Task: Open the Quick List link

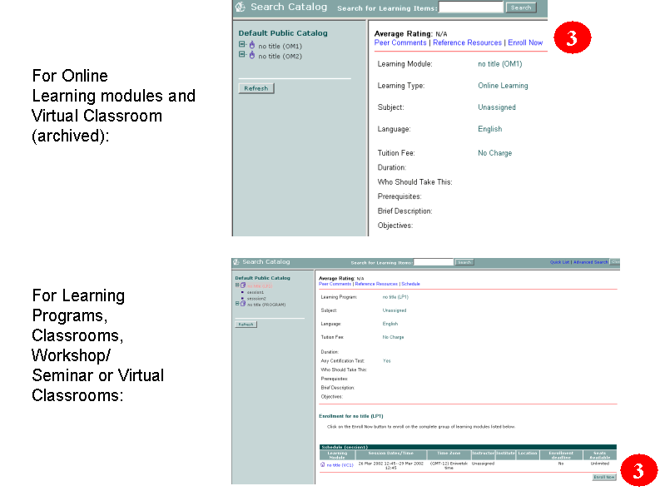Action: [559, 262]
